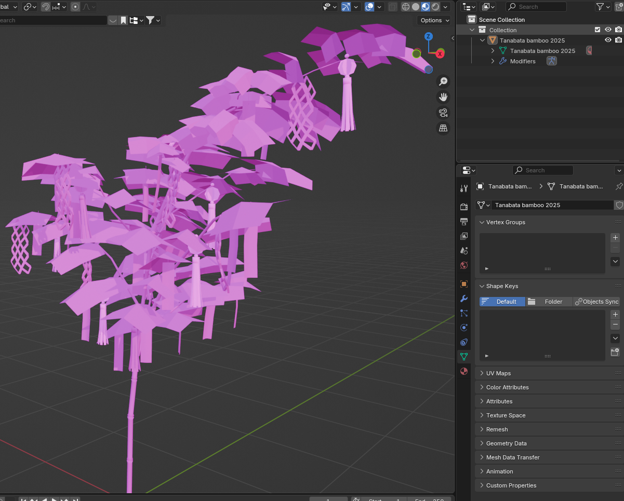Toggle snapping magnet in viewport header
The width and height of the screenshot is (624, 501).
tap(46, 7)
